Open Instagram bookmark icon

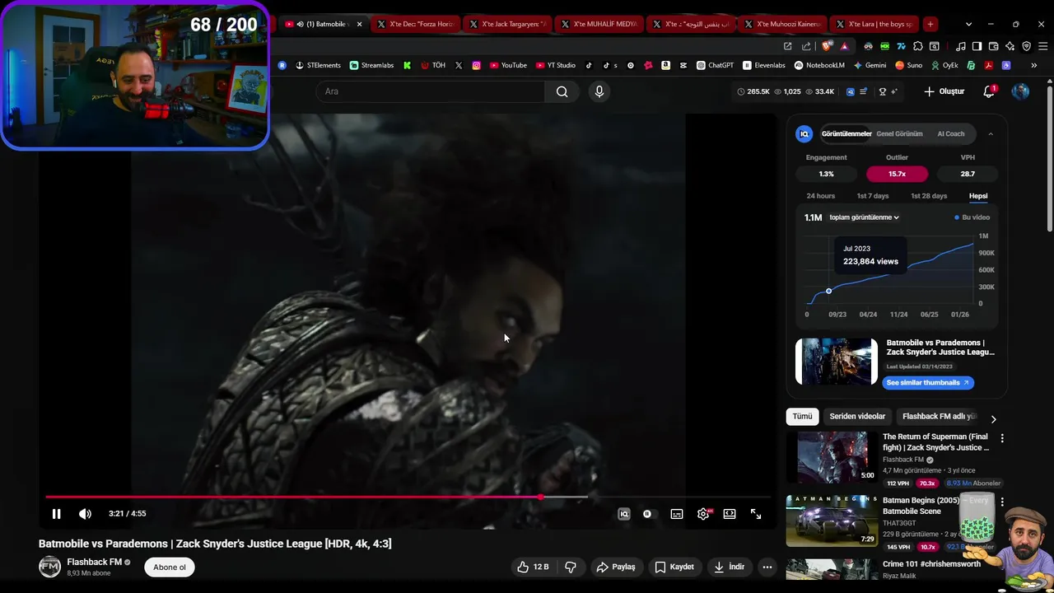tap(476, 65)
